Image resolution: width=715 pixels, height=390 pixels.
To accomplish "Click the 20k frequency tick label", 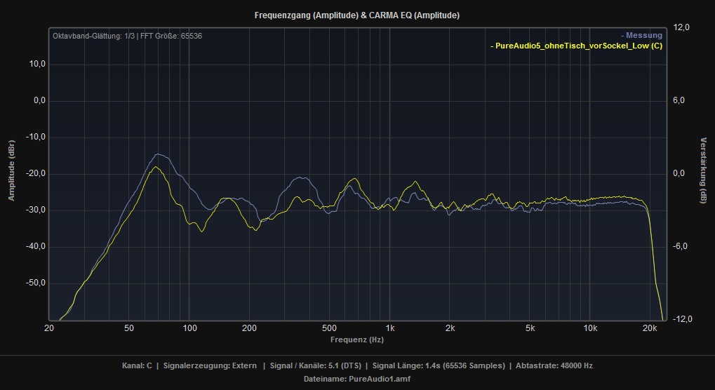I will [650, 328].
